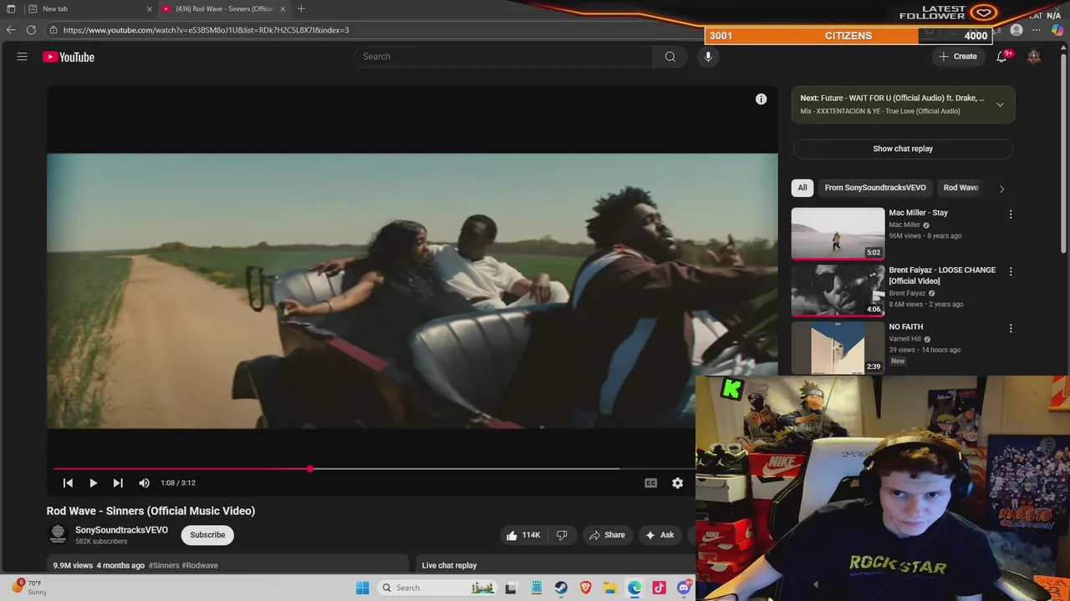This screenshot has width=1070, height=601.
Task: Open the player settings gear
Action: [677, 482]
